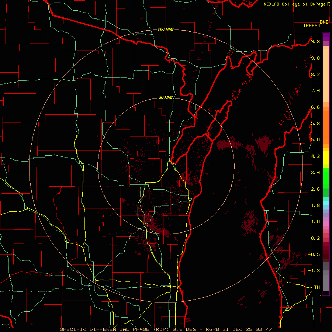The width and height of the screenshot is (332, 332).
Task: Click the 5.8 scale value
Action: (x=315, y=124)
